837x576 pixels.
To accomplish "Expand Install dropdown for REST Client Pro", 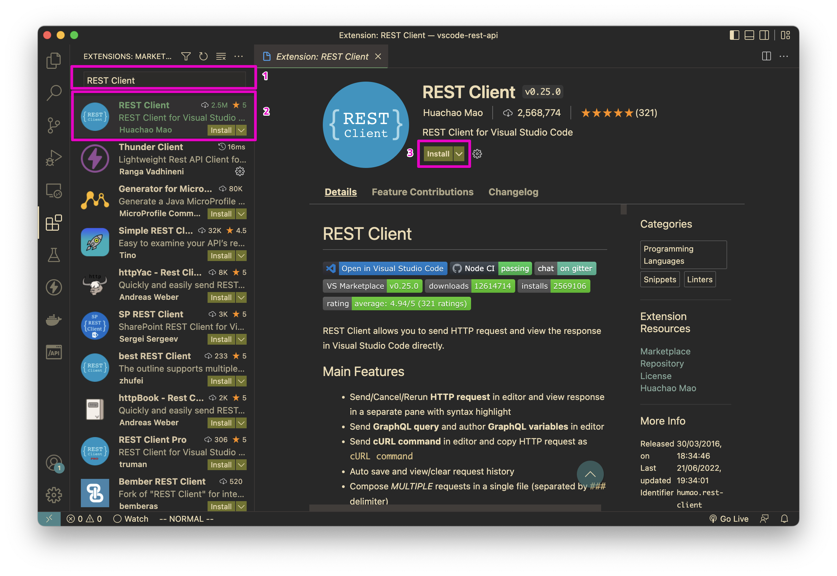I will point(241,465).
